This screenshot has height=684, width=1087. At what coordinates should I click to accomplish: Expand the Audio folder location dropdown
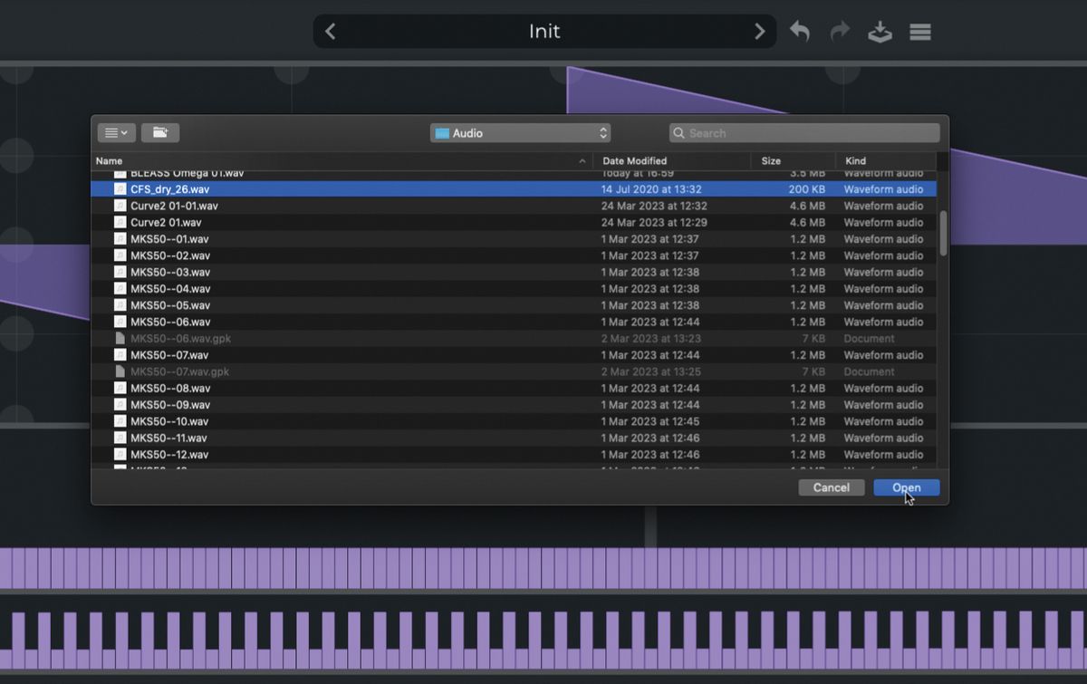pyautogui.click(x=520, y=133)
